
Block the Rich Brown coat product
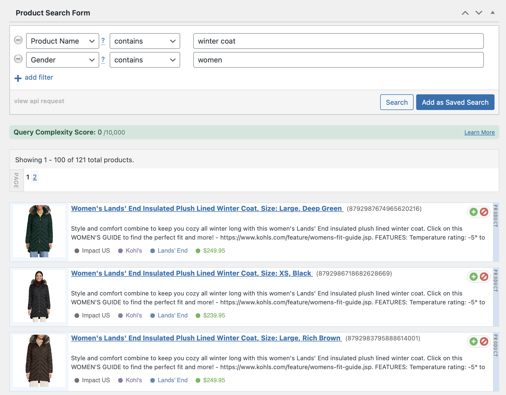484,341
